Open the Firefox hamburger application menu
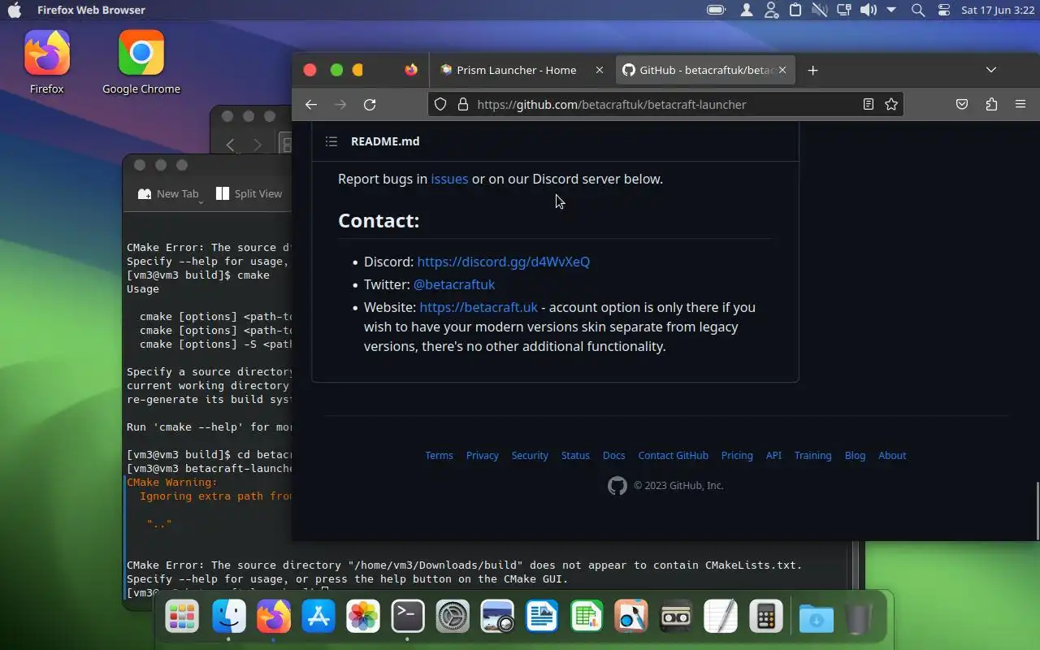This screenshot has height=650, width=1040. pyautogui.click(x=1020, y=104)
